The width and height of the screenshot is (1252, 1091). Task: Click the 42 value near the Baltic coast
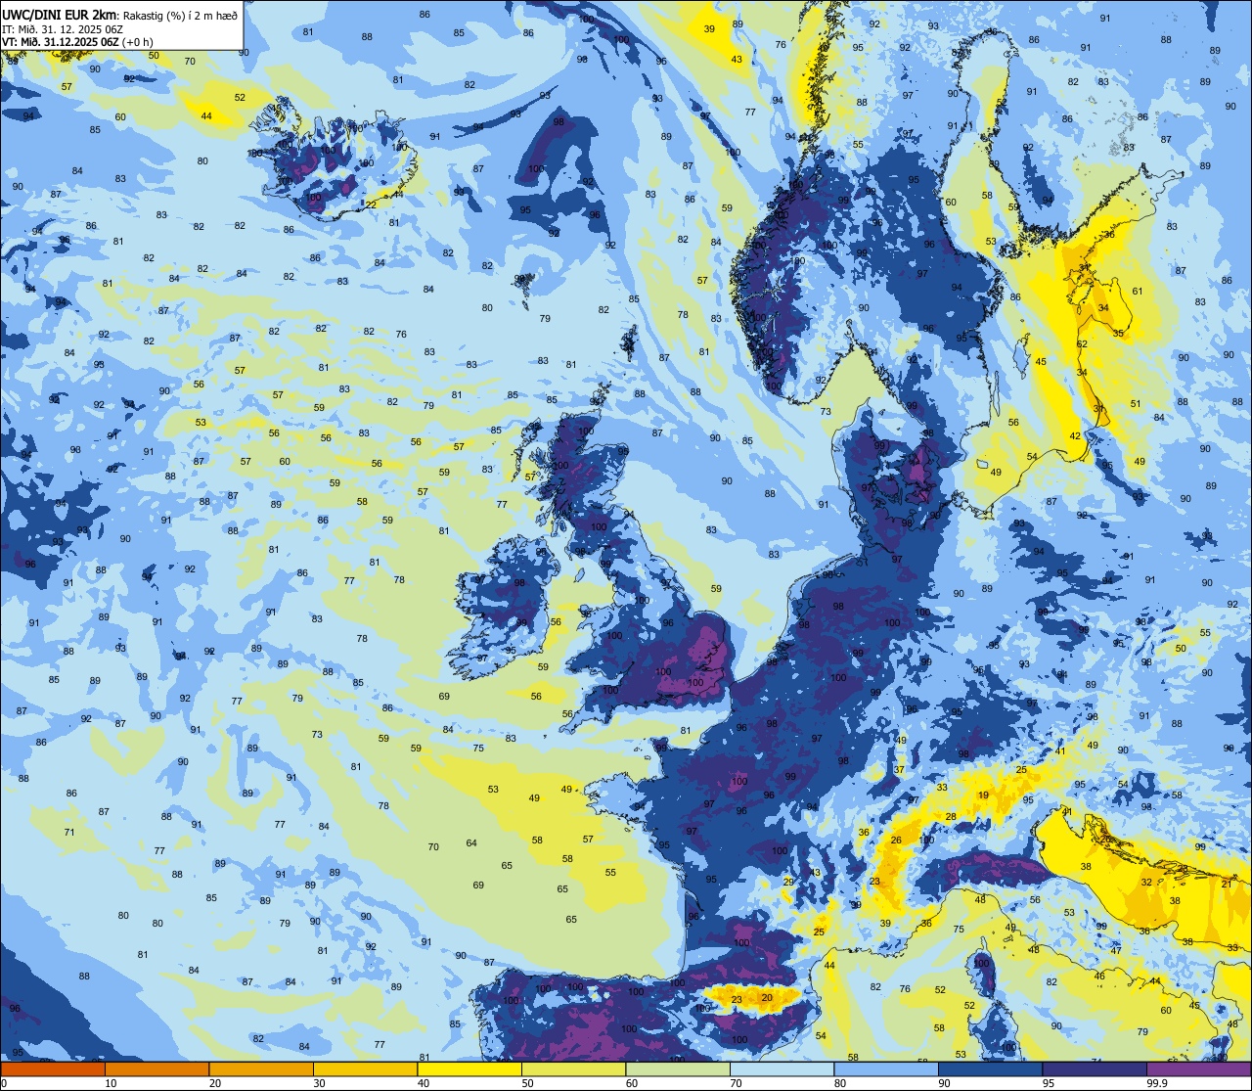[1075, 436]
